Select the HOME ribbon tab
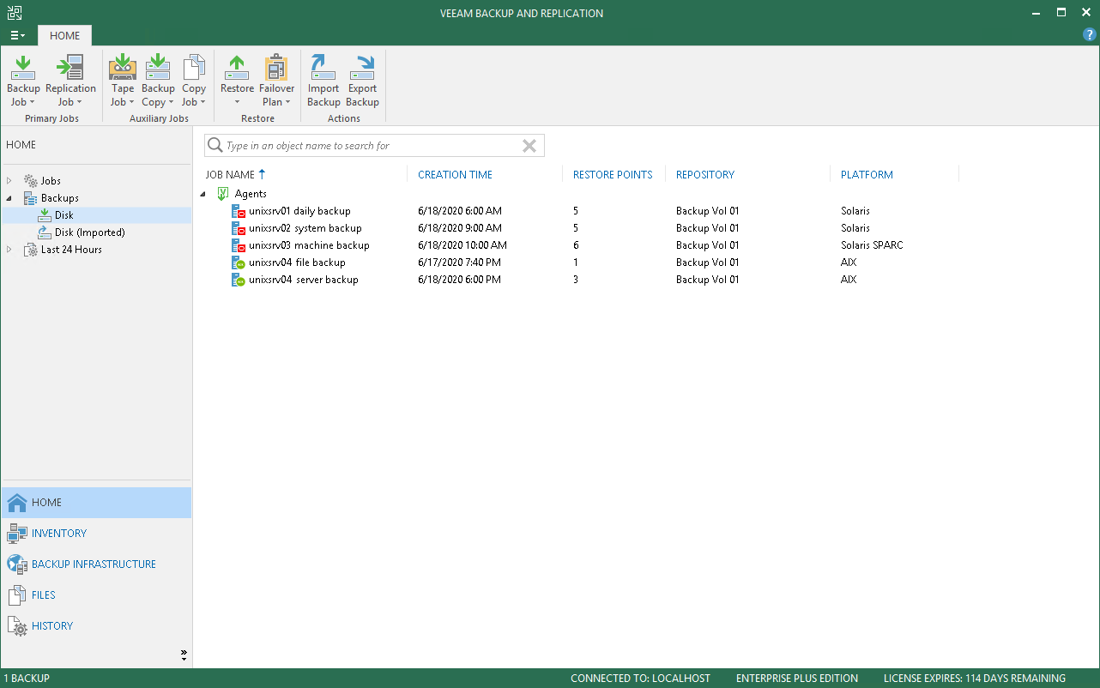This screenshot has height=688, width=1100. 64,35
